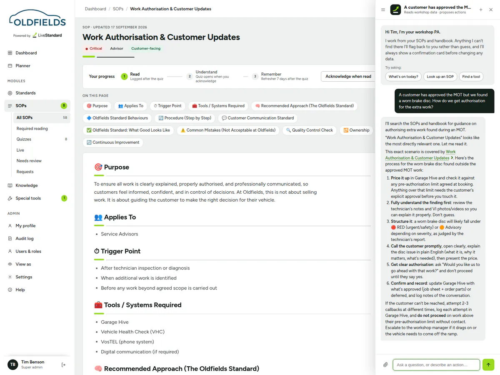Jump to the Ownership section chip
Image resolution: width=500 pixels, height=375 pixels.
(356, 130)
